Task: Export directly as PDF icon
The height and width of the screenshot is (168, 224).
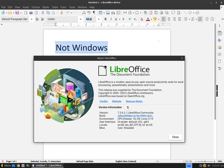Action: click(x=26, y=13)
